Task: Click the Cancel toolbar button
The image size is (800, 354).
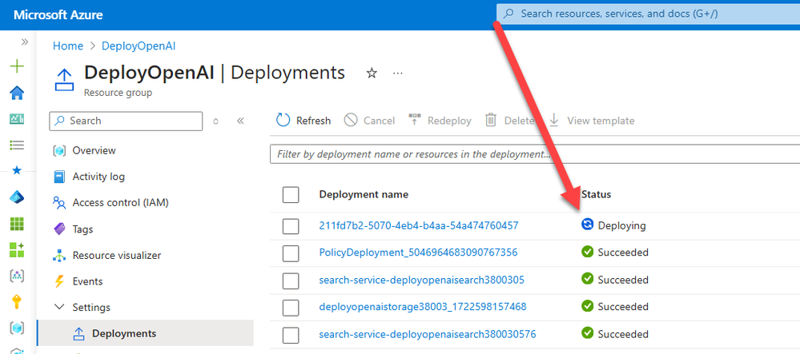Action: pyautogui.click(x=369, y=121)
